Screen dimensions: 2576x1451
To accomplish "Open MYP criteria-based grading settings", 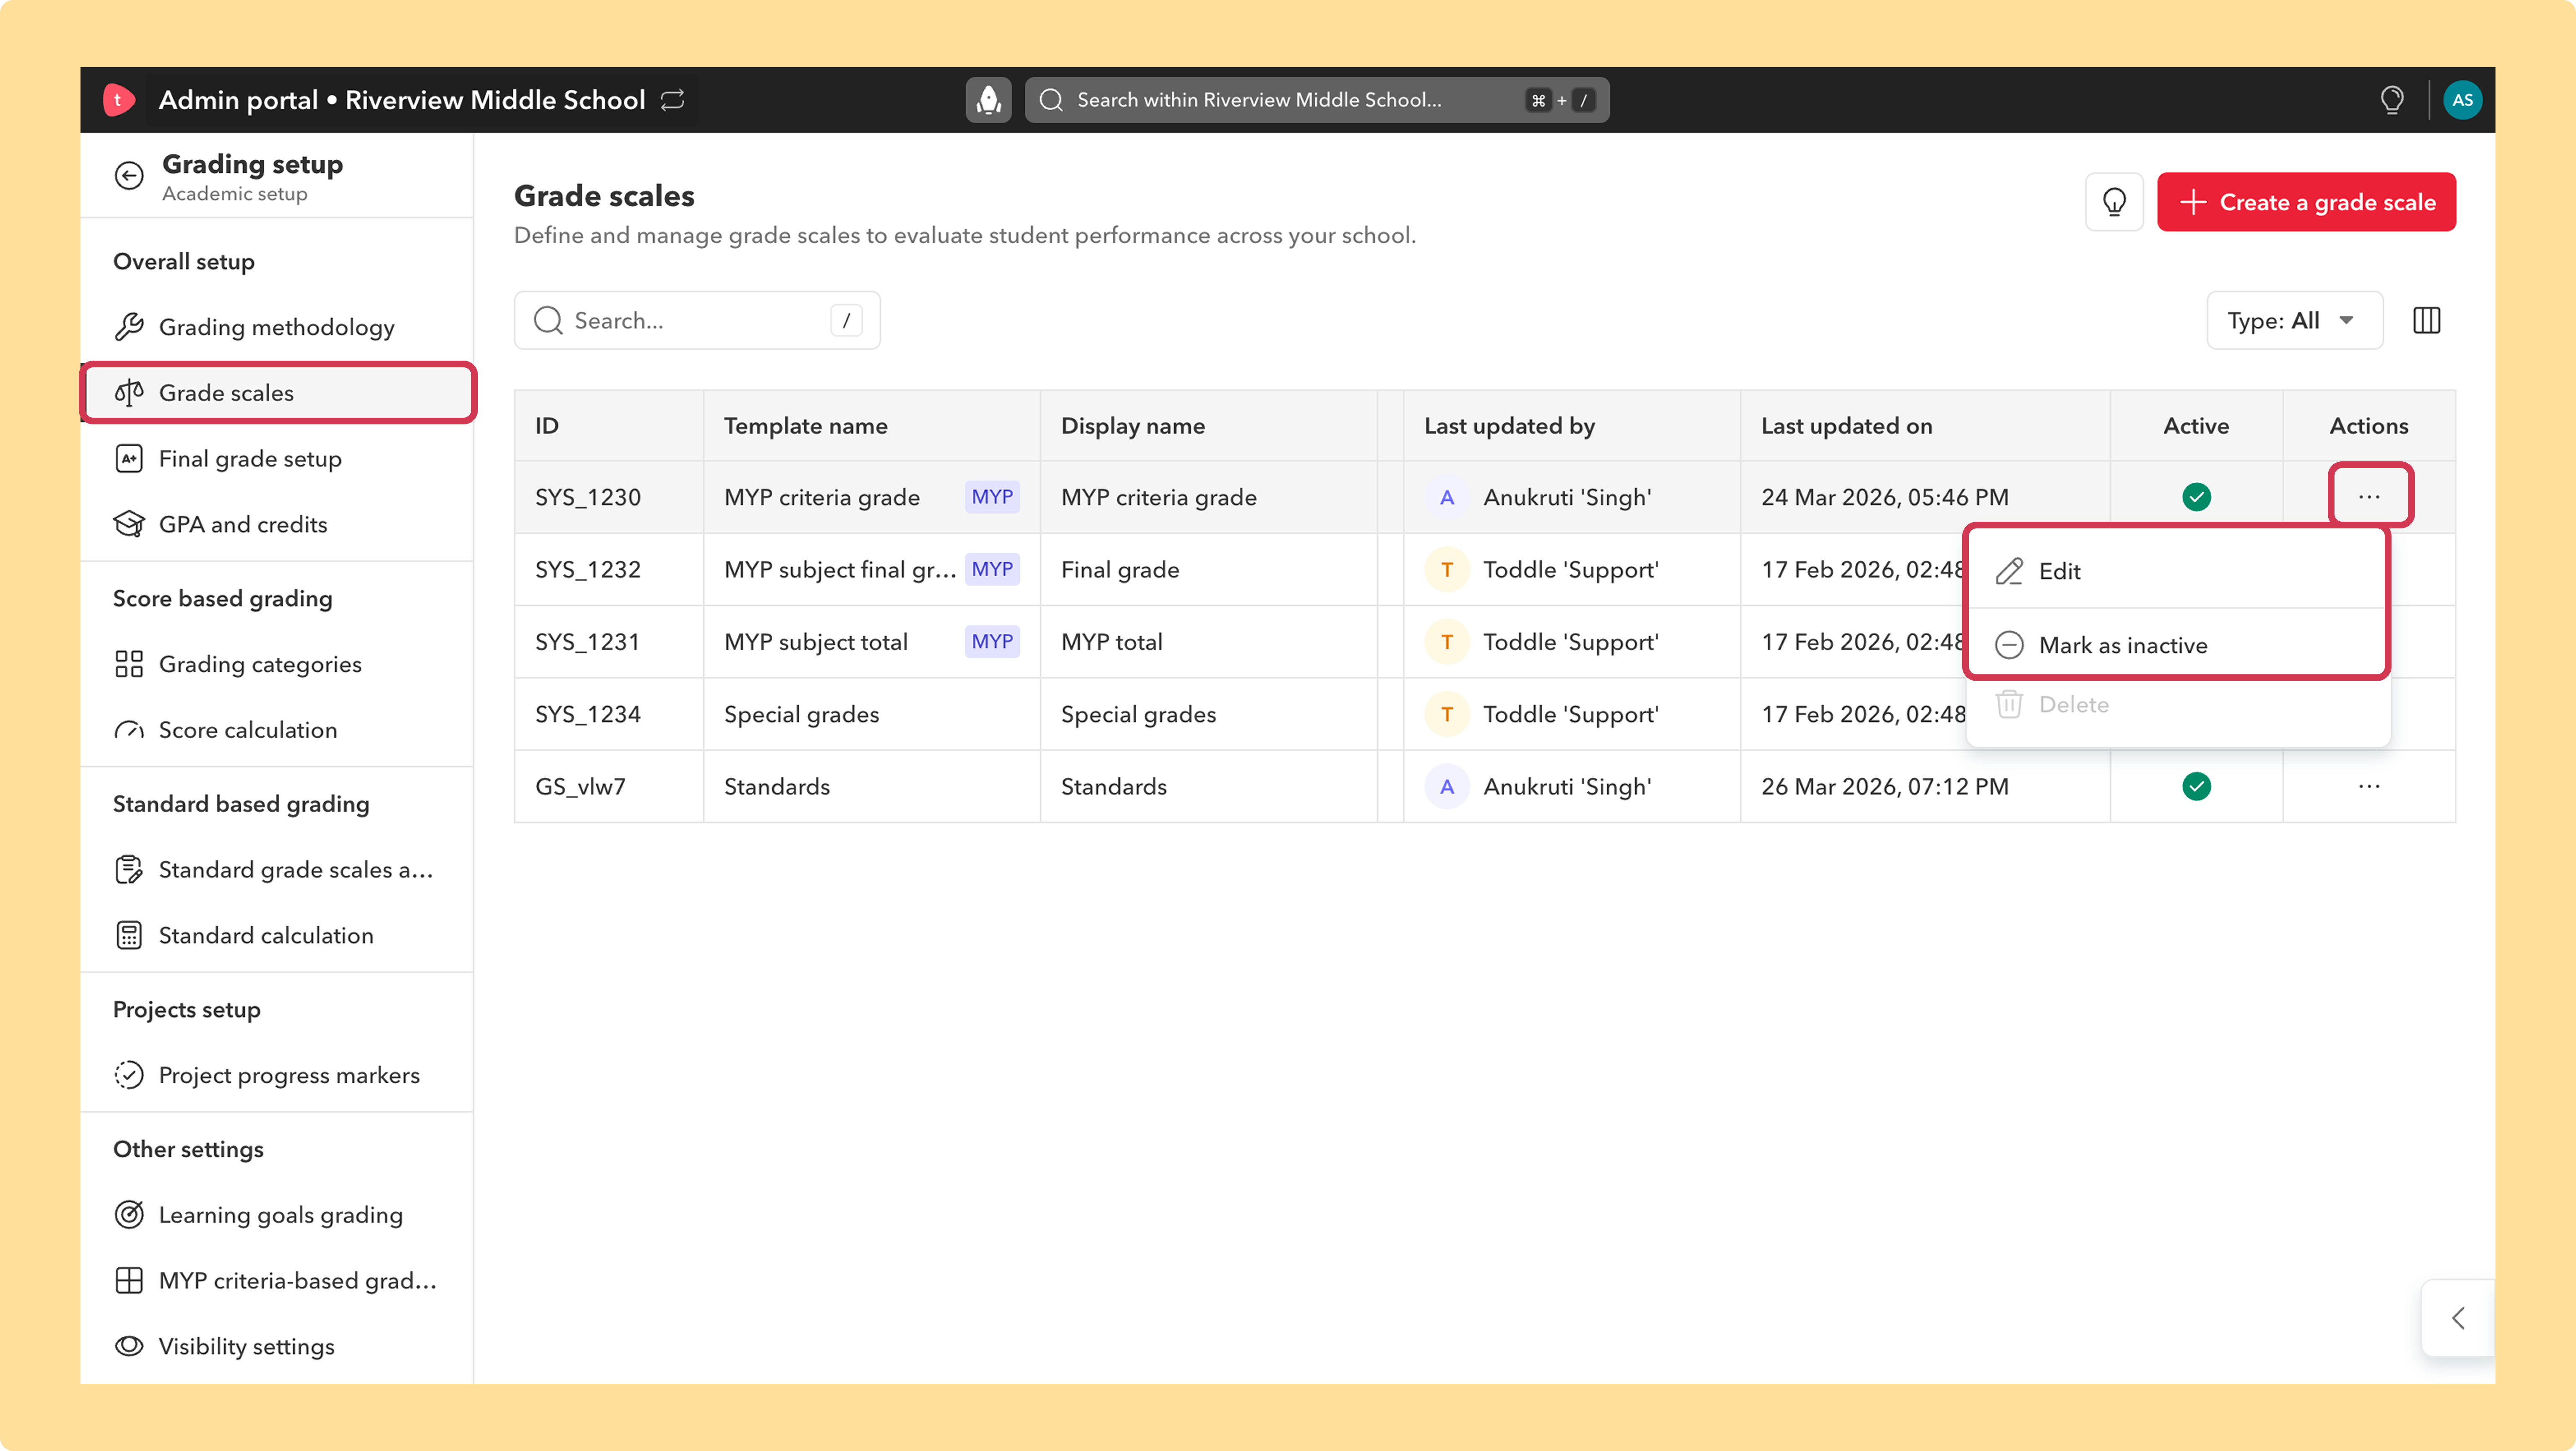I will click(x=277, y=1281).
